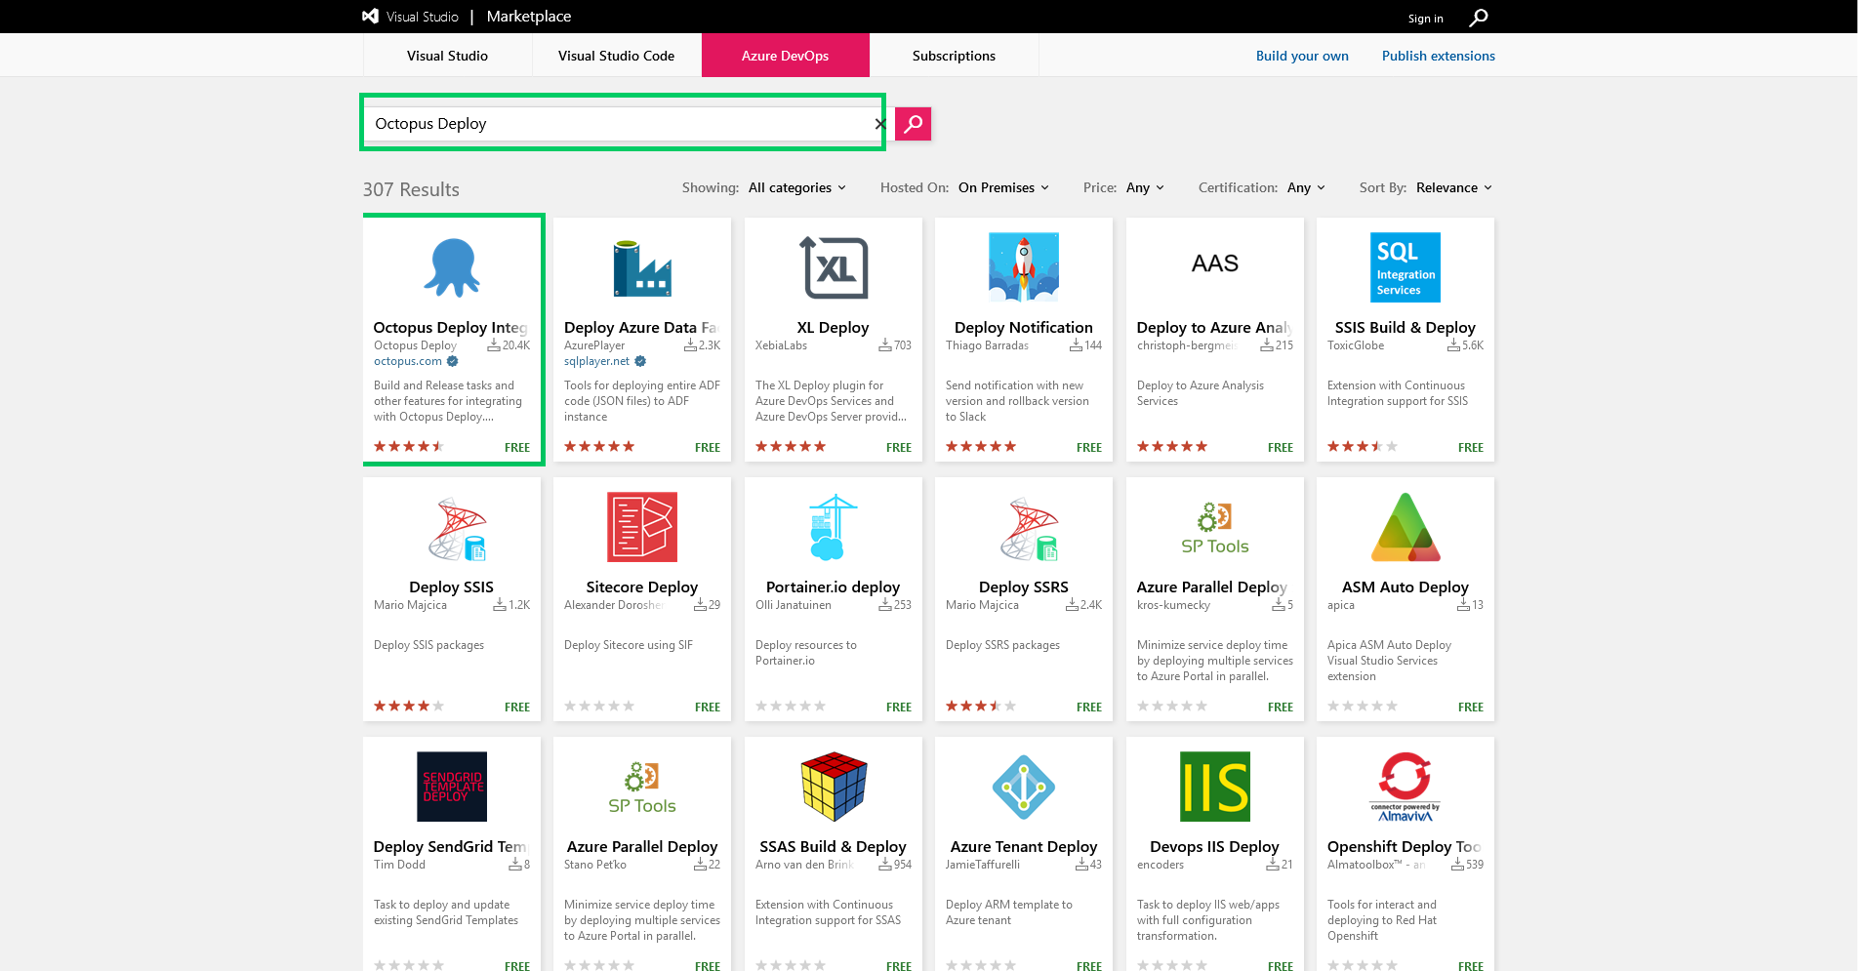The image size is (1874, 971).
Task: Switch to the Visual Studio tab
Action: tap(447, 56)
